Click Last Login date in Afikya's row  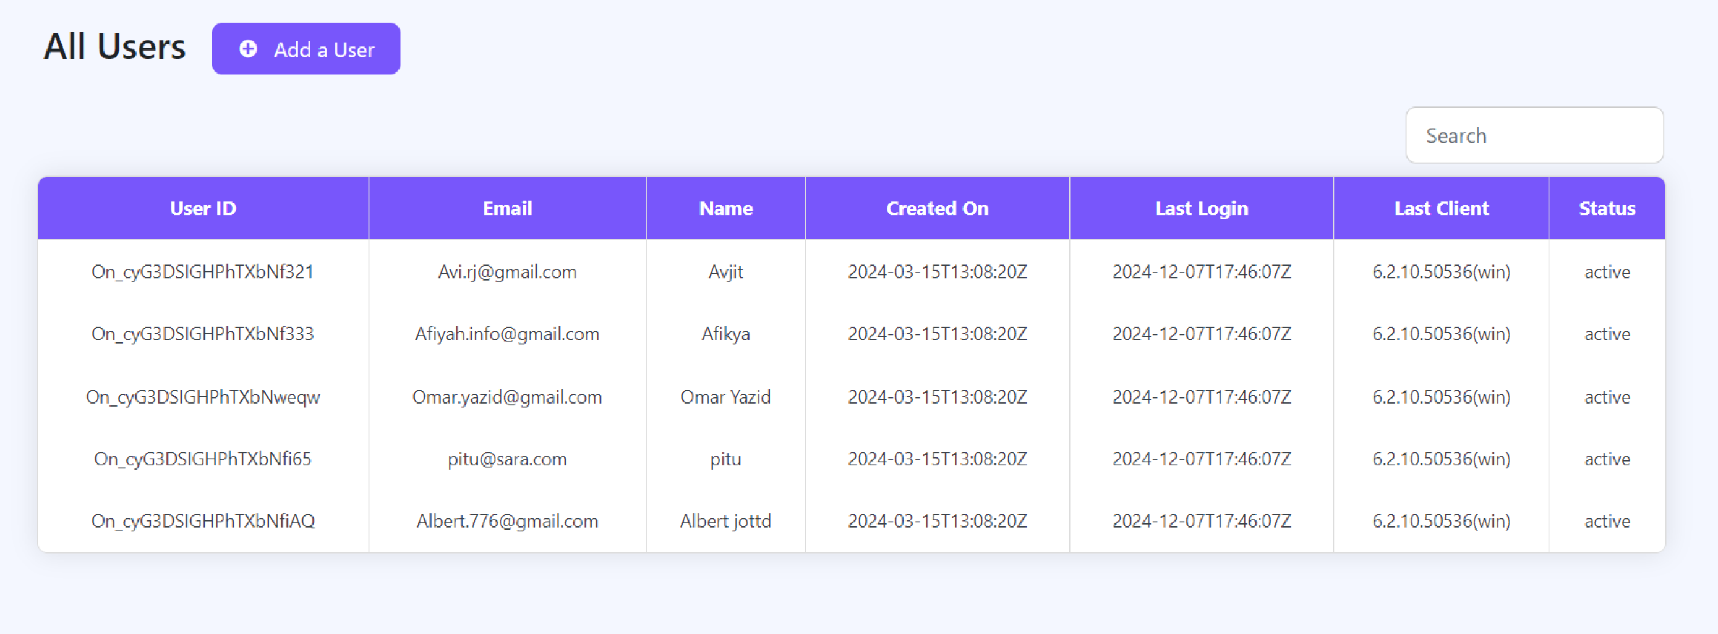[1201, 334]
